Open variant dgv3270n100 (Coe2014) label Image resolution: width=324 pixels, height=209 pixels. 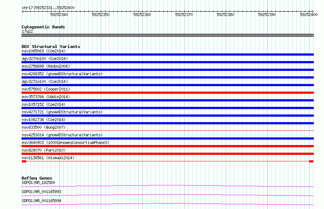click(45, 59)
